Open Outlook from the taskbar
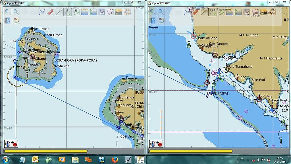Viewport: 291px width, 164px height. (35, 160)
